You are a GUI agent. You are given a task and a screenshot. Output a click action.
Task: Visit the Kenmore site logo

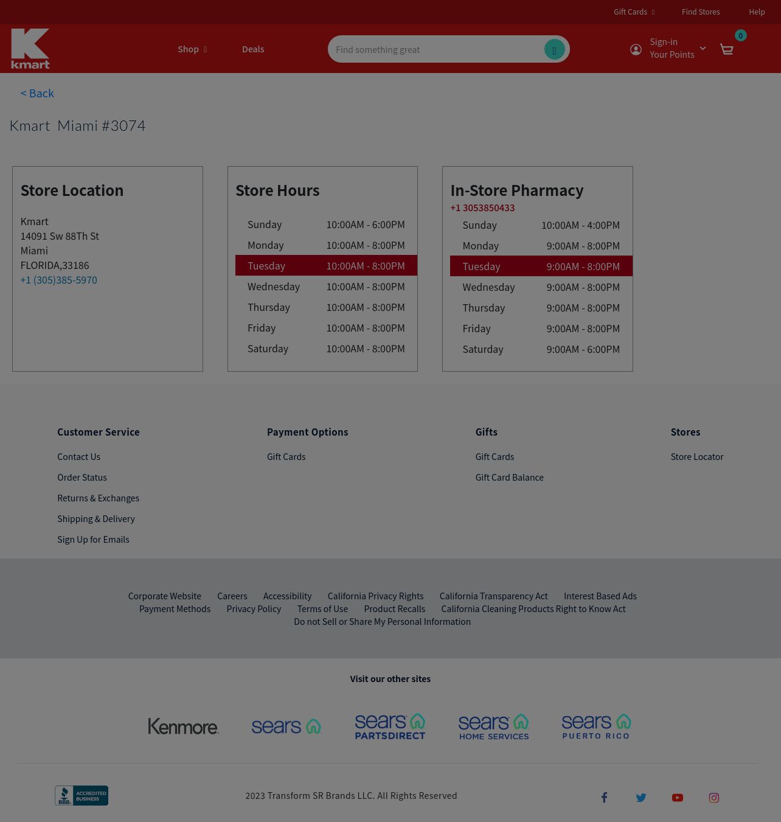coord(183,726)
